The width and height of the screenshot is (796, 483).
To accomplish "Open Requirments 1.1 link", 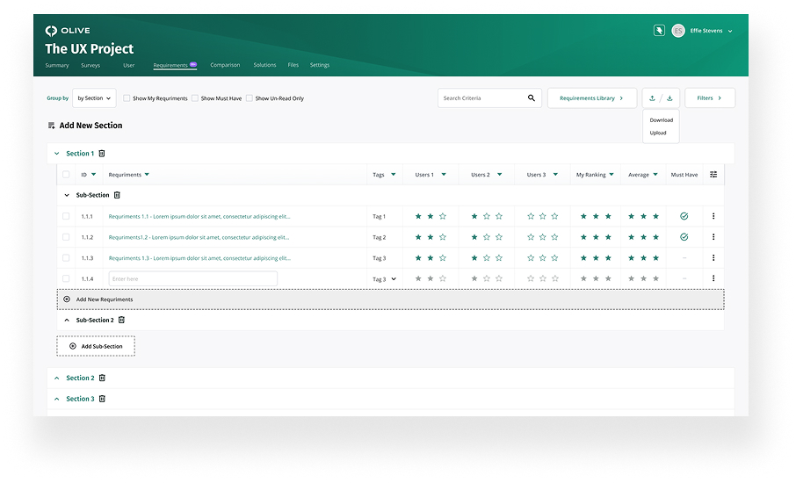I will tap(199, 216).
